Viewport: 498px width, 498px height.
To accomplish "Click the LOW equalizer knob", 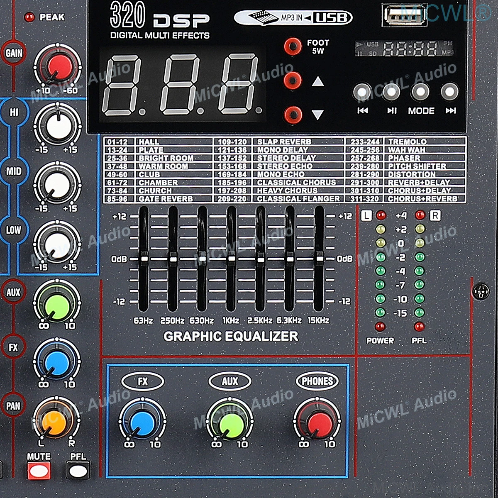I will [57, 244].
